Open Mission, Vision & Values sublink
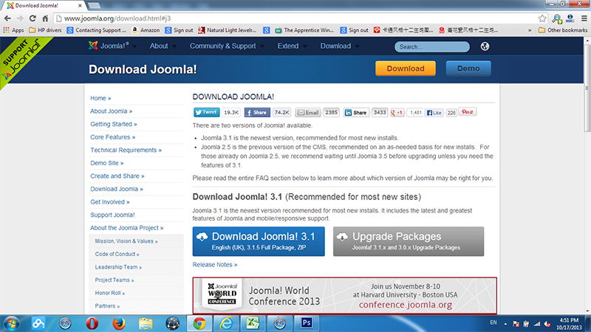Viewport: 591px width, 332px height. (126, 241)
